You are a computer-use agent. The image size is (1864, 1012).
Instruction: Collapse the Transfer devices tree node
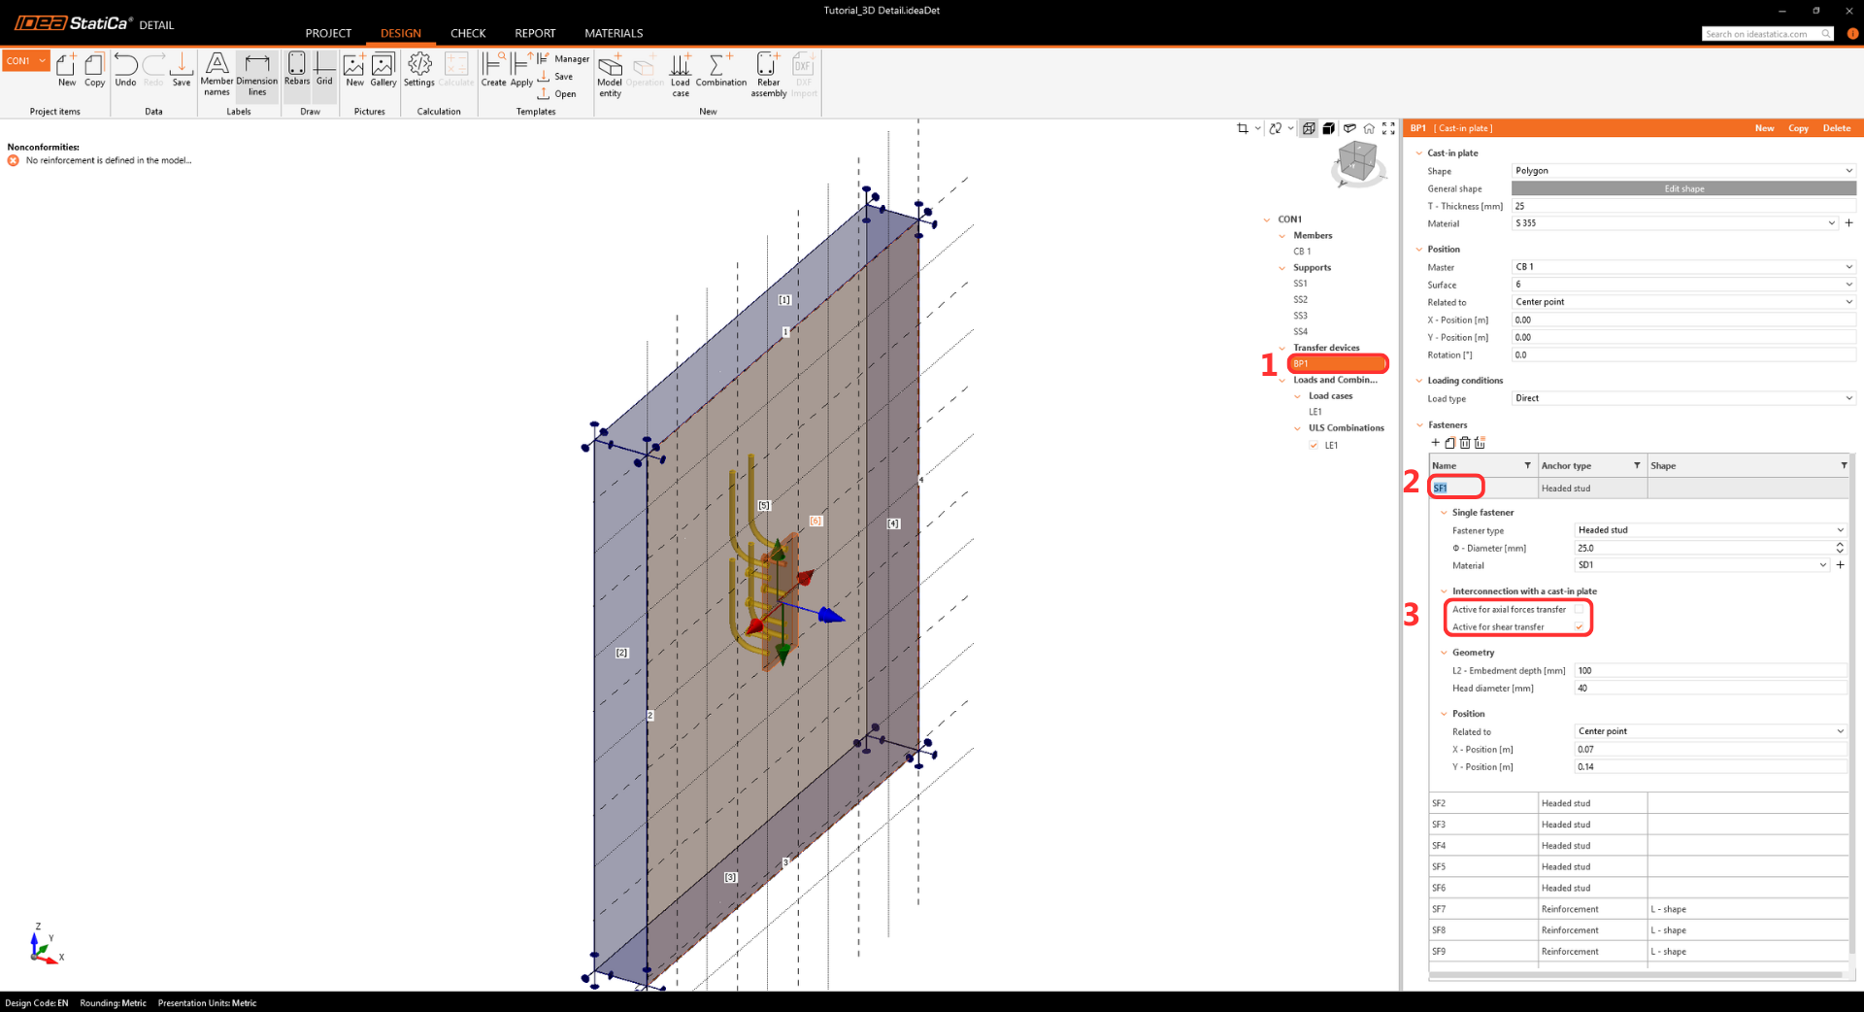[1282, 348]
